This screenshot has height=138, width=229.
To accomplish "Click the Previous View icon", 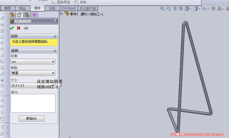I will 174,9.
